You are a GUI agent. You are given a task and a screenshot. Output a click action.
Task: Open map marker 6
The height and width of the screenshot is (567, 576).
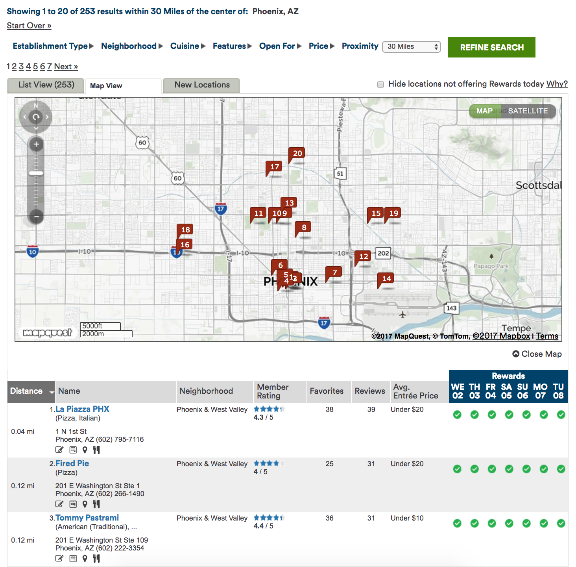(x=280, y=265)
